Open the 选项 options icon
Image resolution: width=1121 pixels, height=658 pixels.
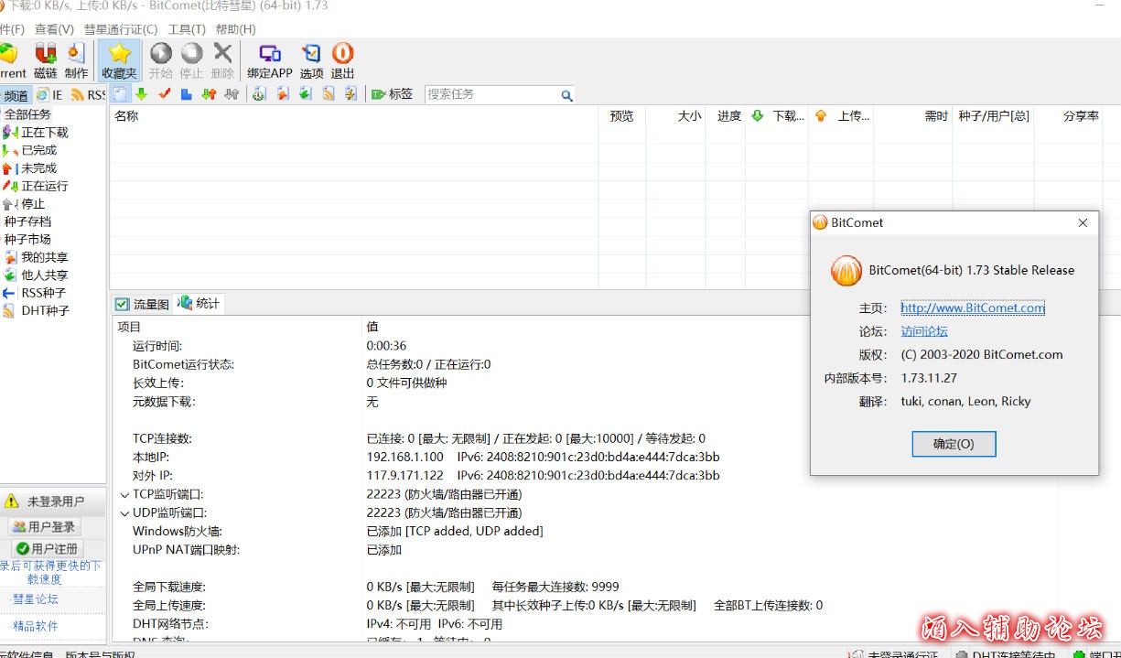point(311,60)
